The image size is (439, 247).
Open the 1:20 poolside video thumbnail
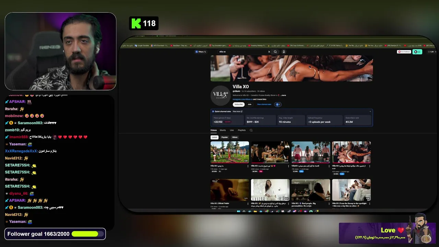[x=311, y=152]
